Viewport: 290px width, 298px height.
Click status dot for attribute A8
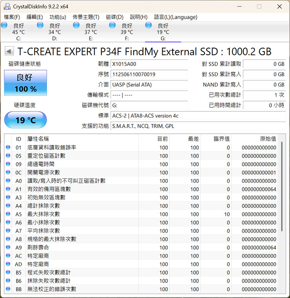pos(8,239)
